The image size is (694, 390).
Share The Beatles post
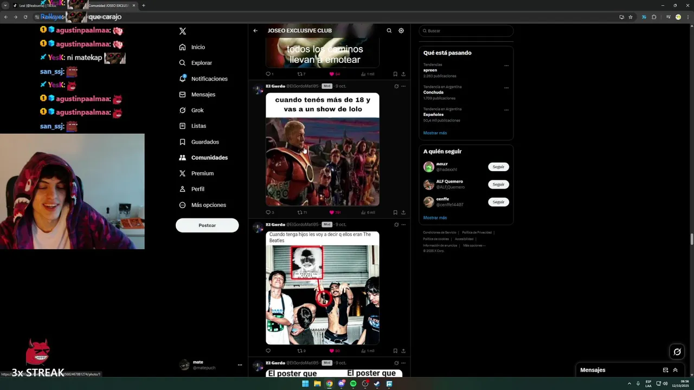(403, 350)
